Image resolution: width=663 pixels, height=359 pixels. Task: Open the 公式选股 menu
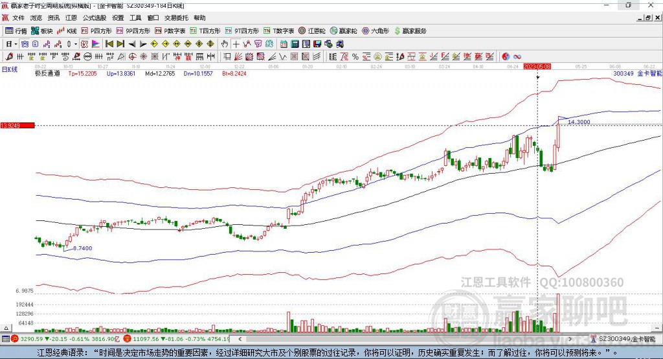[94, 17]
